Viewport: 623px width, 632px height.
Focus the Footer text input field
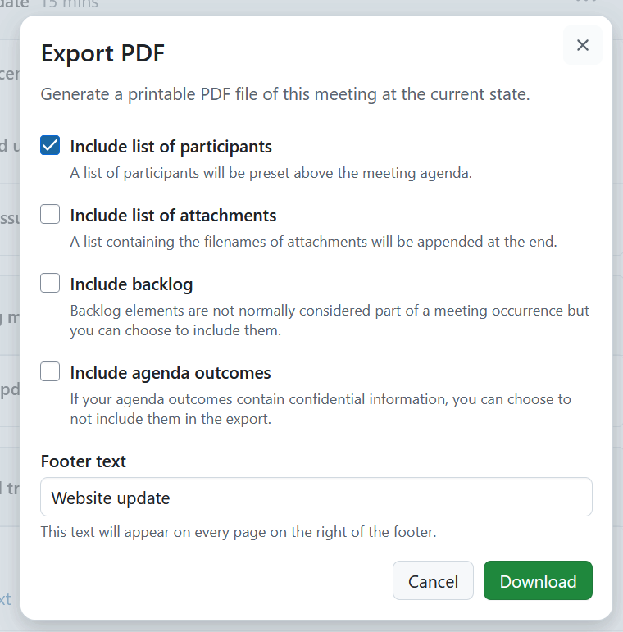[316, 498]
